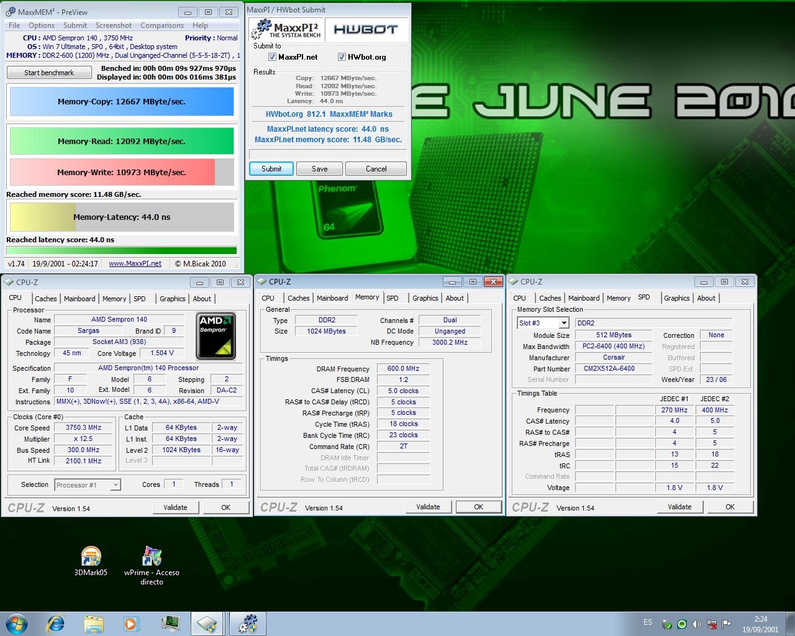
Task: Click Core Voltage 1.504 V value
Action: [162, 353]
